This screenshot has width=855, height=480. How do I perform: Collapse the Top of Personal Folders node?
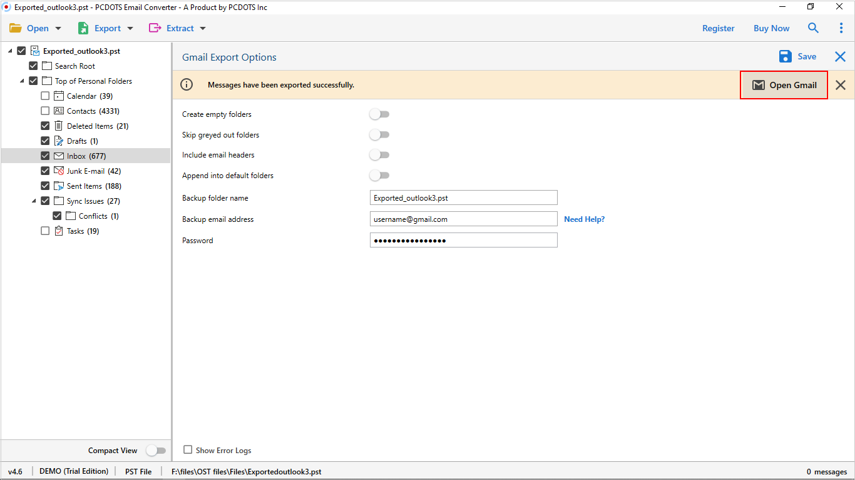[x=22, y=81]
